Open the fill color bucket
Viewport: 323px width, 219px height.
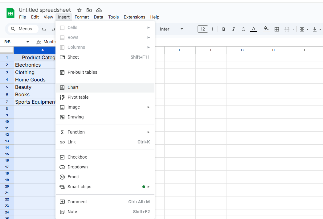pyautogui.click(x=266, y=29)
